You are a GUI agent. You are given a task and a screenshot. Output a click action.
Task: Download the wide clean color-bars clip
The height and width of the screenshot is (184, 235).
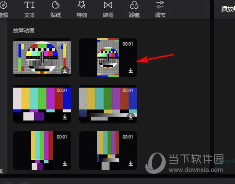pos(65,117)
